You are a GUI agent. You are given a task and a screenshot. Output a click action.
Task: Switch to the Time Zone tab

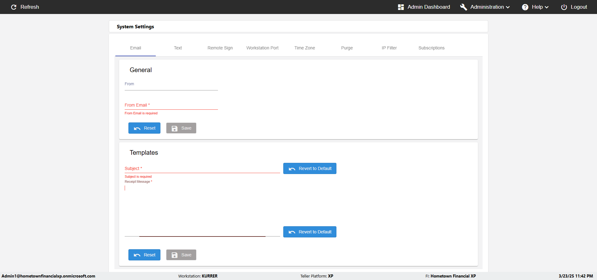[x=305, y=48]
